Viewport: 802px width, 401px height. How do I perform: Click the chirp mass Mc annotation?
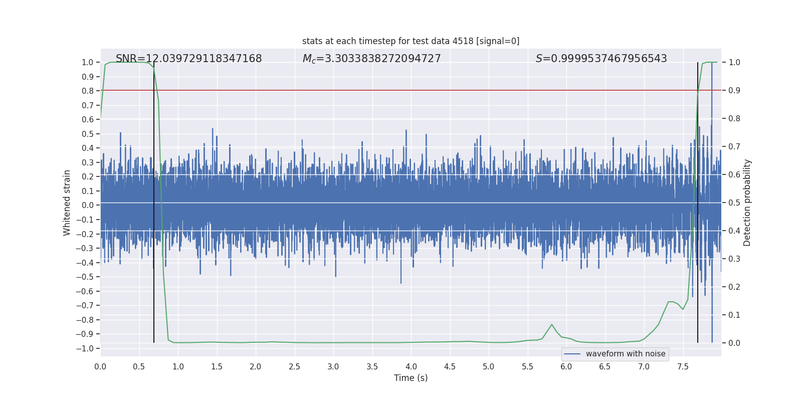tap(371, 59)
